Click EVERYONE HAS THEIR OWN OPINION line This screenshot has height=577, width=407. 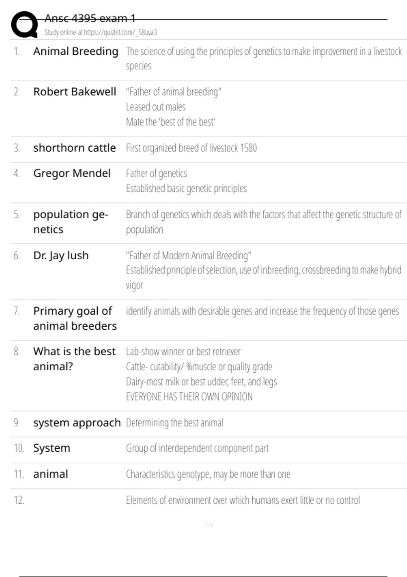[x=189, y=397]
